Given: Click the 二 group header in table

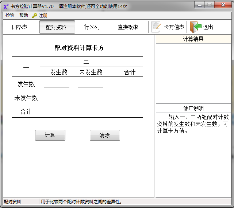Looking at the screenshot, I should 86,62.
